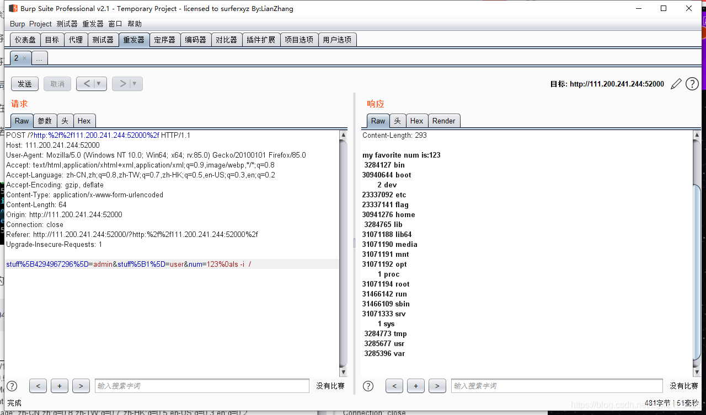Add a new Repeater tab with ...
This screenshot has width=706, height=415.
tap(39, 58)
